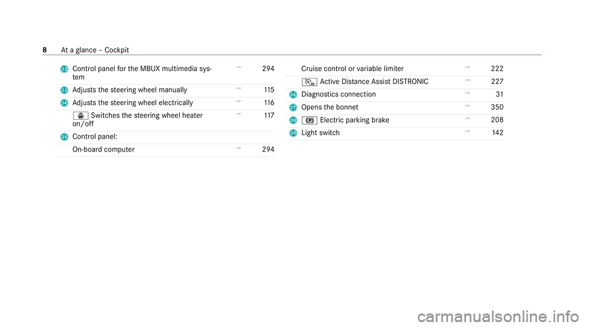The height and width of the screenshot is (327, 589).
Task: Click the At a glance – Cockpit header
Action: point(95,50)
